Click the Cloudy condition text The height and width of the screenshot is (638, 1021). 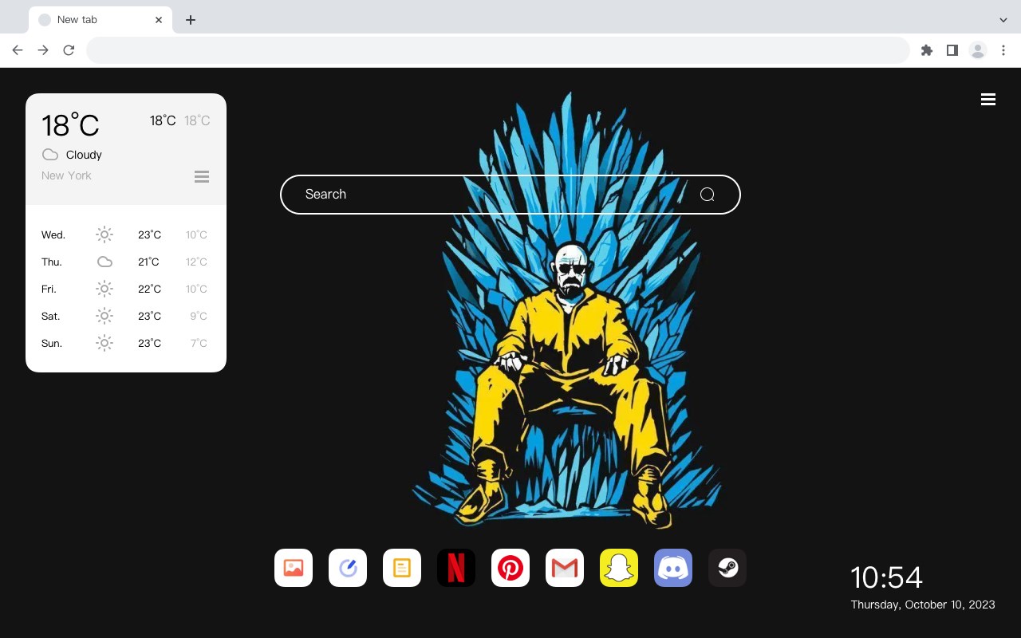pyautogui.click(x=84, y=155)
